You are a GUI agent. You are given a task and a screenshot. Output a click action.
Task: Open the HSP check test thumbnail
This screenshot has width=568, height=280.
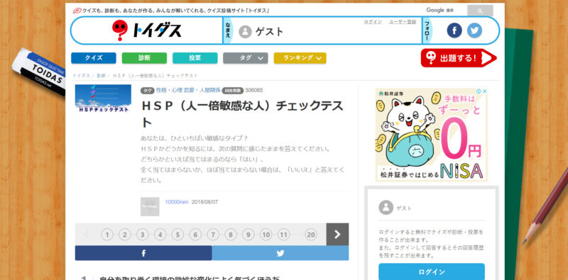tap(103, 99)
